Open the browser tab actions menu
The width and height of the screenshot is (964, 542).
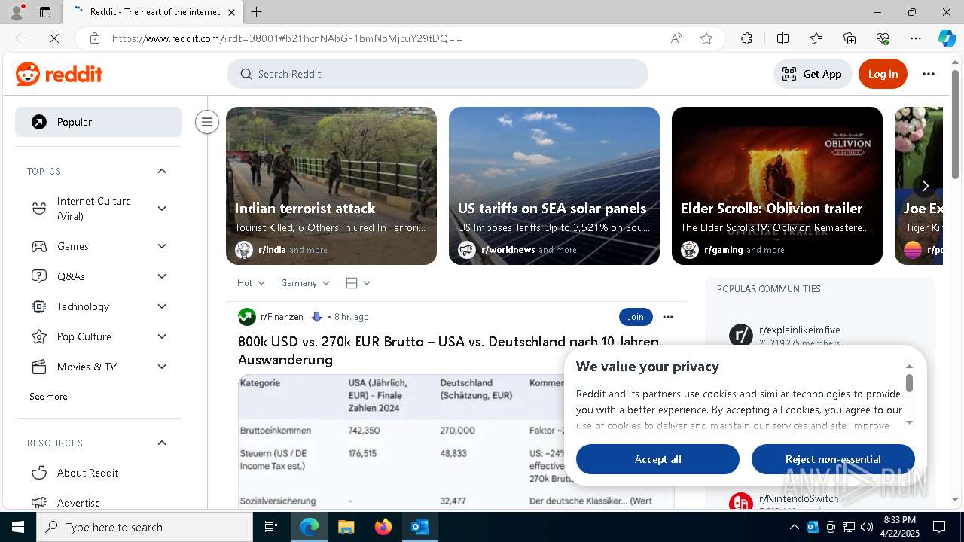click(x=45, y=12)
